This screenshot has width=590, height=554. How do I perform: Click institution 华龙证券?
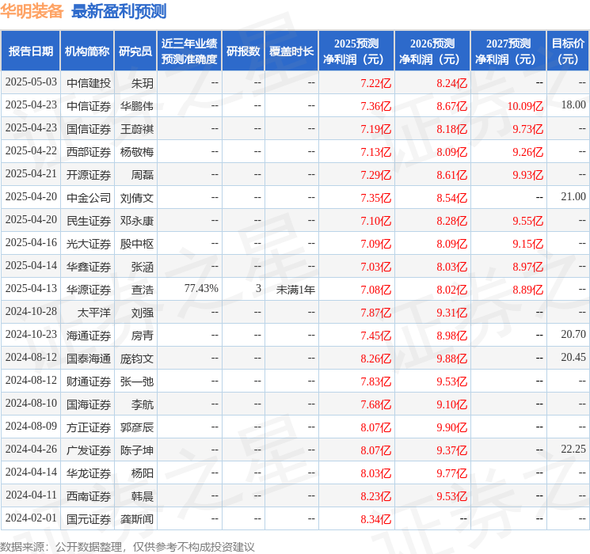pos(89,473)
